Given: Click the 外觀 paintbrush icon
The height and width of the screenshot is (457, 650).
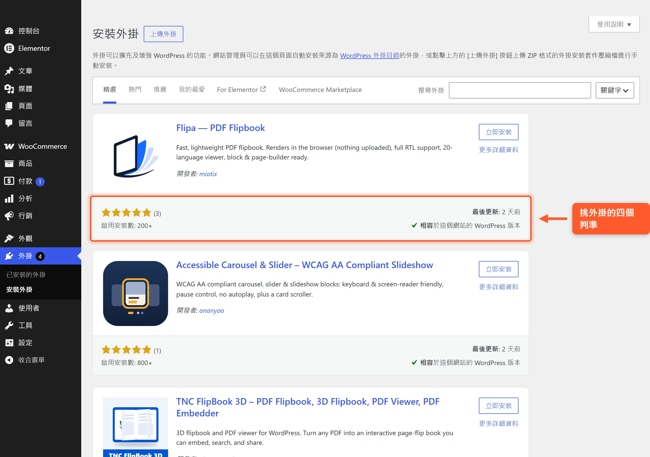Looking at the screenshot, I should pos(9,238).
